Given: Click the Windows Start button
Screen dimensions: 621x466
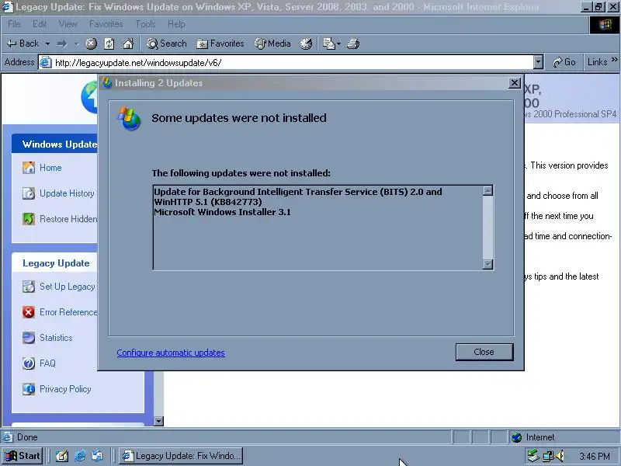Looking at the screenshot, I should [23, 456].
